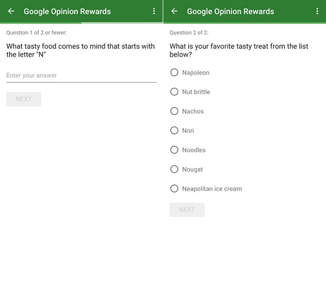Screen dimensions: 326x289
Task: Tap the back arrow on the right screen
Action: point(174,11)
